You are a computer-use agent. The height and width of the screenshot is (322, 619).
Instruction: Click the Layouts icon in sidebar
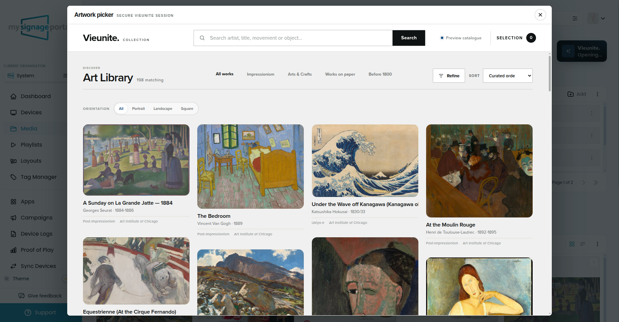point(13,161)
